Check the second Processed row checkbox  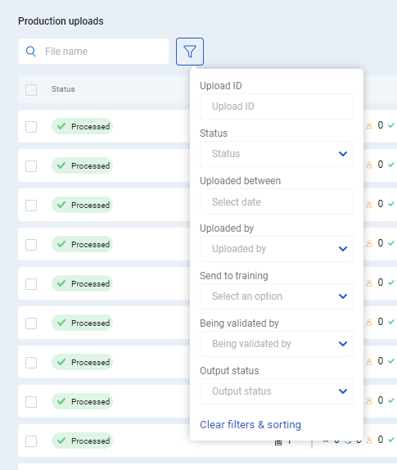pos(31,166)
